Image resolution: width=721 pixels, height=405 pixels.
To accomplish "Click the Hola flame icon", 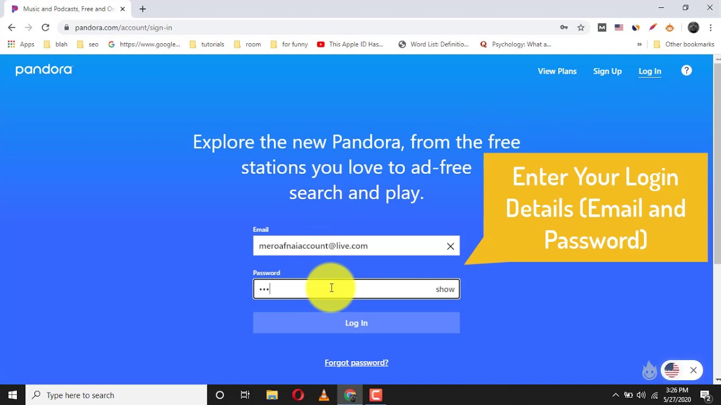I will [649, 370].
